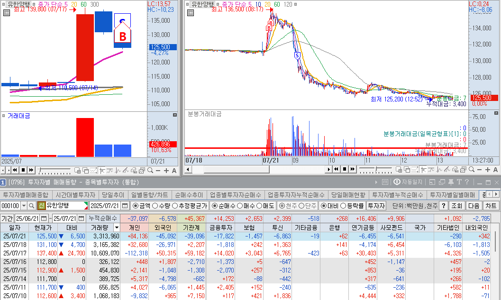
Task: Click the magnifier zoom icon on daily chart
Action: 150,170
